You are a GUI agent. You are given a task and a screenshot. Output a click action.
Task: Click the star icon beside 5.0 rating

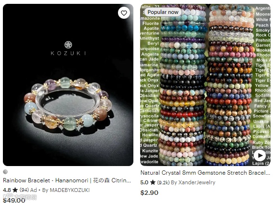click(153, 182)
